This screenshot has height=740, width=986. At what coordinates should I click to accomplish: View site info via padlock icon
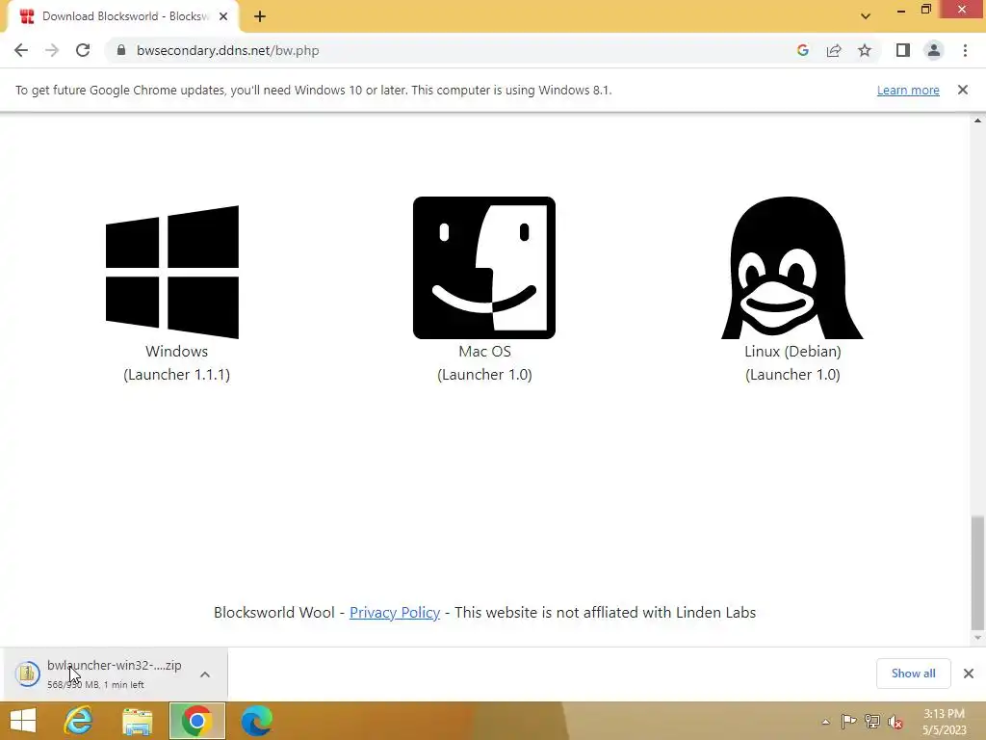(120, 50)
